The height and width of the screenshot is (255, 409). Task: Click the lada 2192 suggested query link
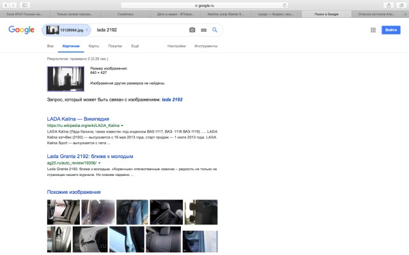(172, 99)
